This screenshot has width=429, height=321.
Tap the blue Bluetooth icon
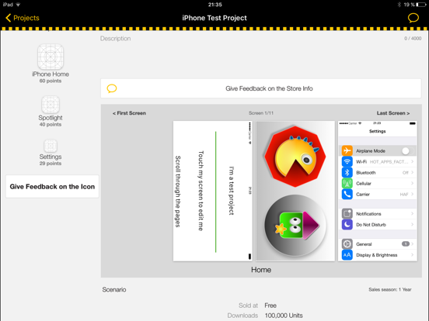347,172
